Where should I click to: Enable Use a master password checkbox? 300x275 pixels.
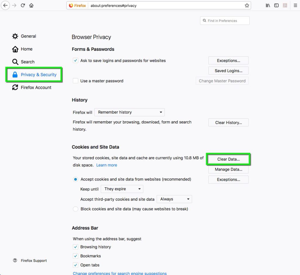click(76, 81)
